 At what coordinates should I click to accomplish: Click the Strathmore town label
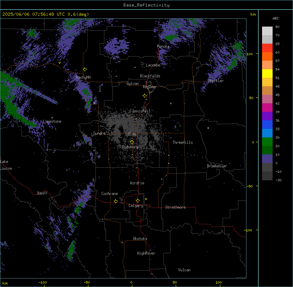click(x=175, y=207)
